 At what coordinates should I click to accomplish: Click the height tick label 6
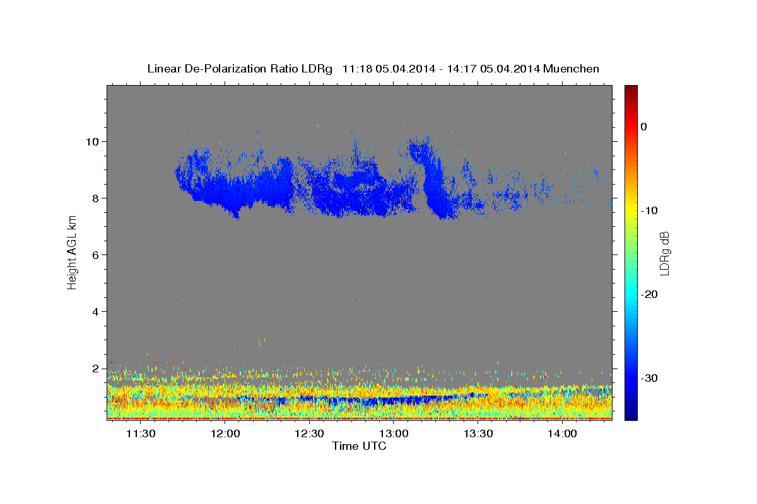[96, 255]
